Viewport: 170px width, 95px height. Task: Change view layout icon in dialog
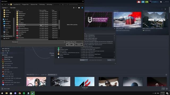(x=74, y=8)
